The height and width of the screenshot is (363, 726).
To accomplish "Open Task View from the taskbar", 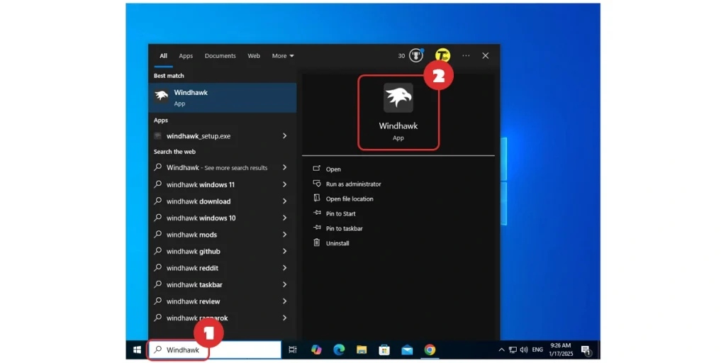I will 293,350.
